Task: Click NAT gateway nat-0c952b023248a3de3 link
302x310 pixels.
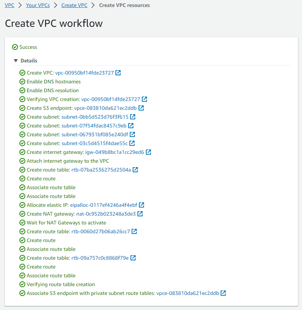Action: click(106, 214)
